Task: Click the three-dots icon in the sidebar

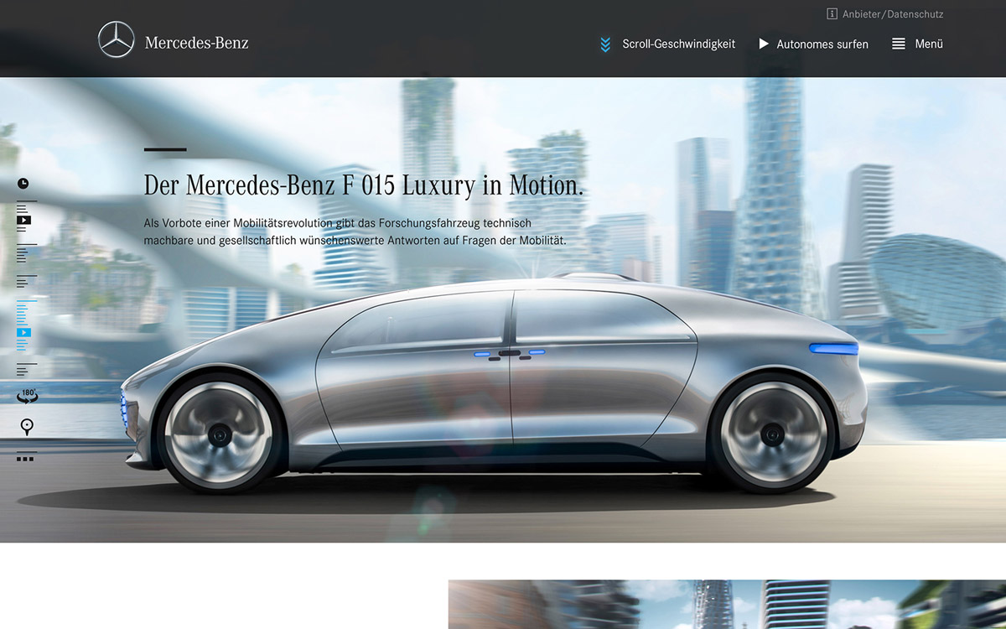Action: pyautogui.click(x=25, y=459)
